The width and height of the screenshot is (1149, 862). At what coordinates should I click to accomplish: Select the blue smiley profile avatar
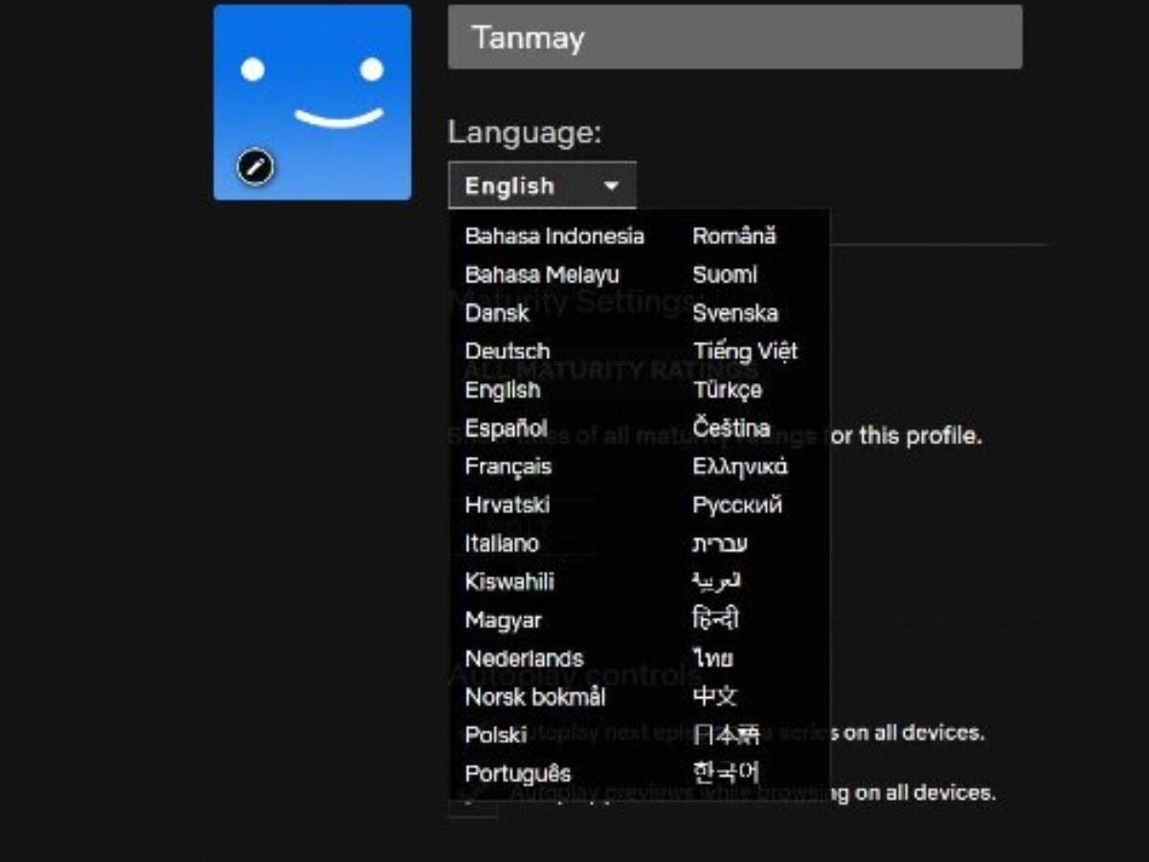pos(312,102)
